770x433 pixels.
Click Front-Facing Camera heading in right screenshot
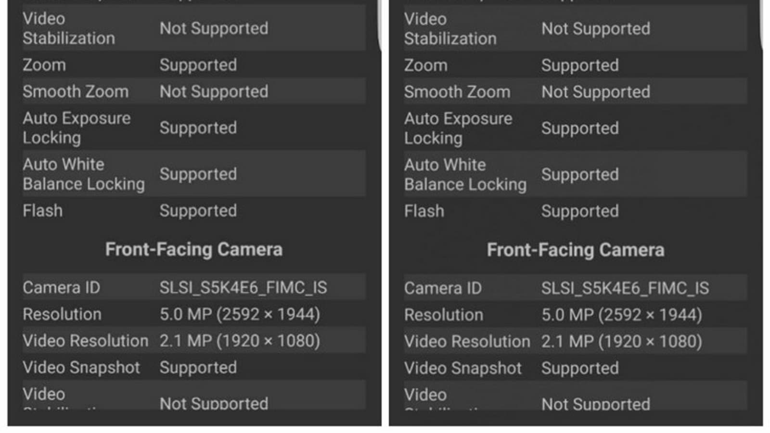click(576, 250)
